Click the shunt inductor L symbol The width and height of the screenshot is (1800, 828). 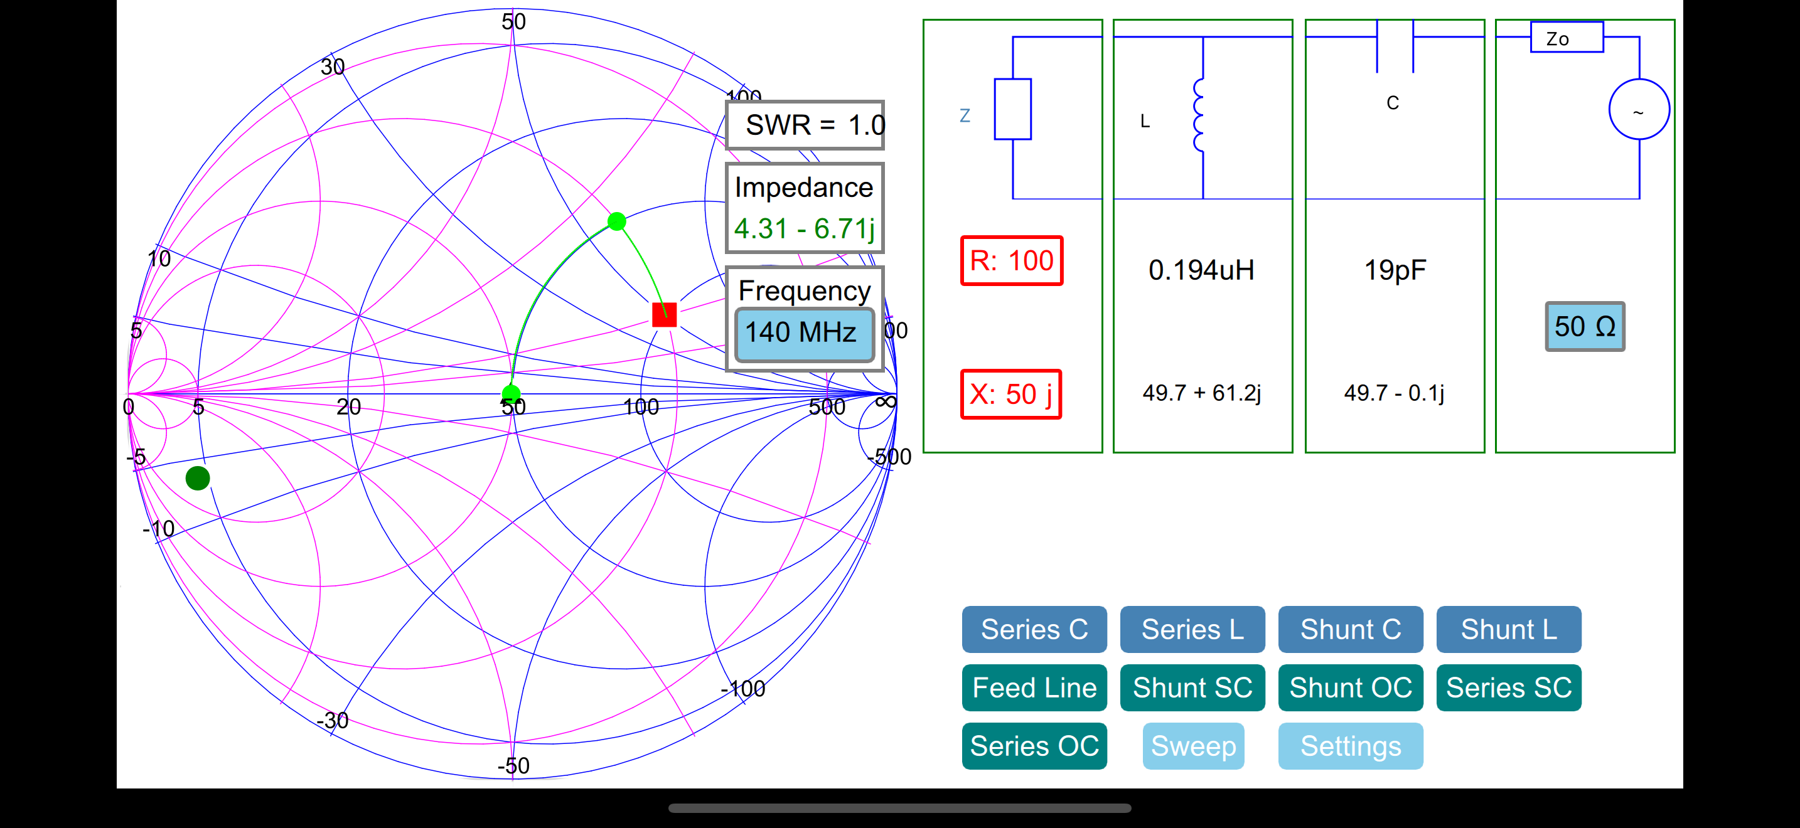(1200, 115)
